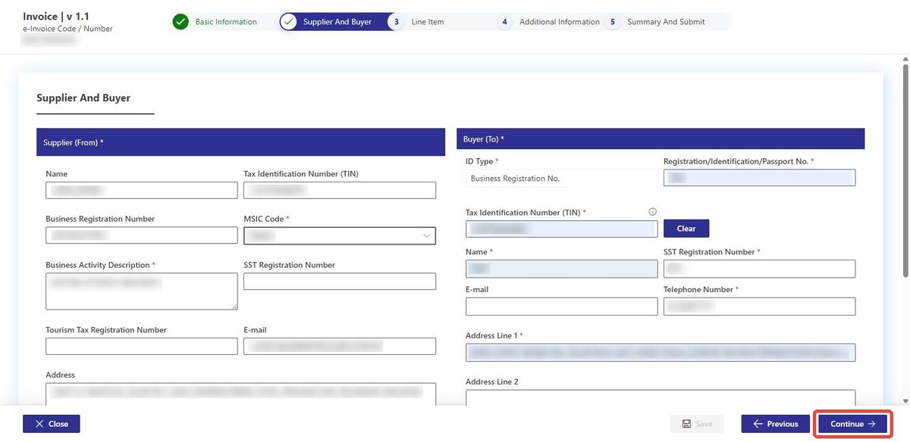Focus the Supplier Tax Identification Number field
Viewport: 910px width, 442px height.
pyautogui.click(x=340, y=190)
